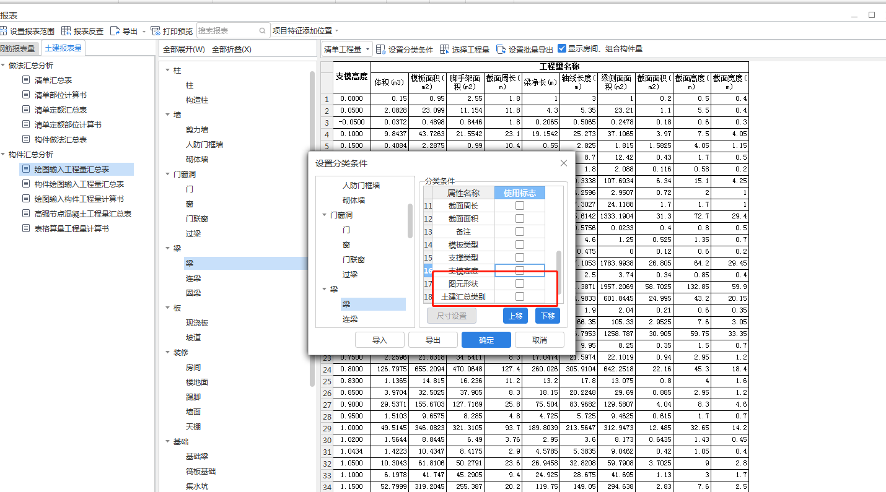Select report icon beside 清单定额汇总表
This screenshot has width=886, height=492.
coord(25,110)
